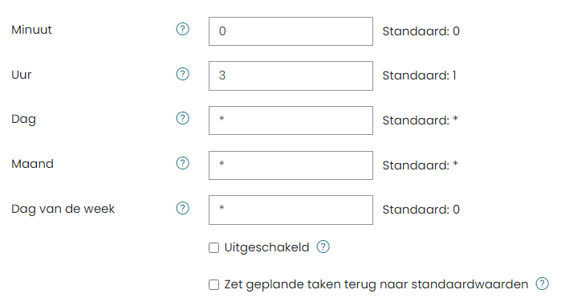Click inside the Maand input box
The height and width of the screenshot is (306, 561).
(291, 165)
